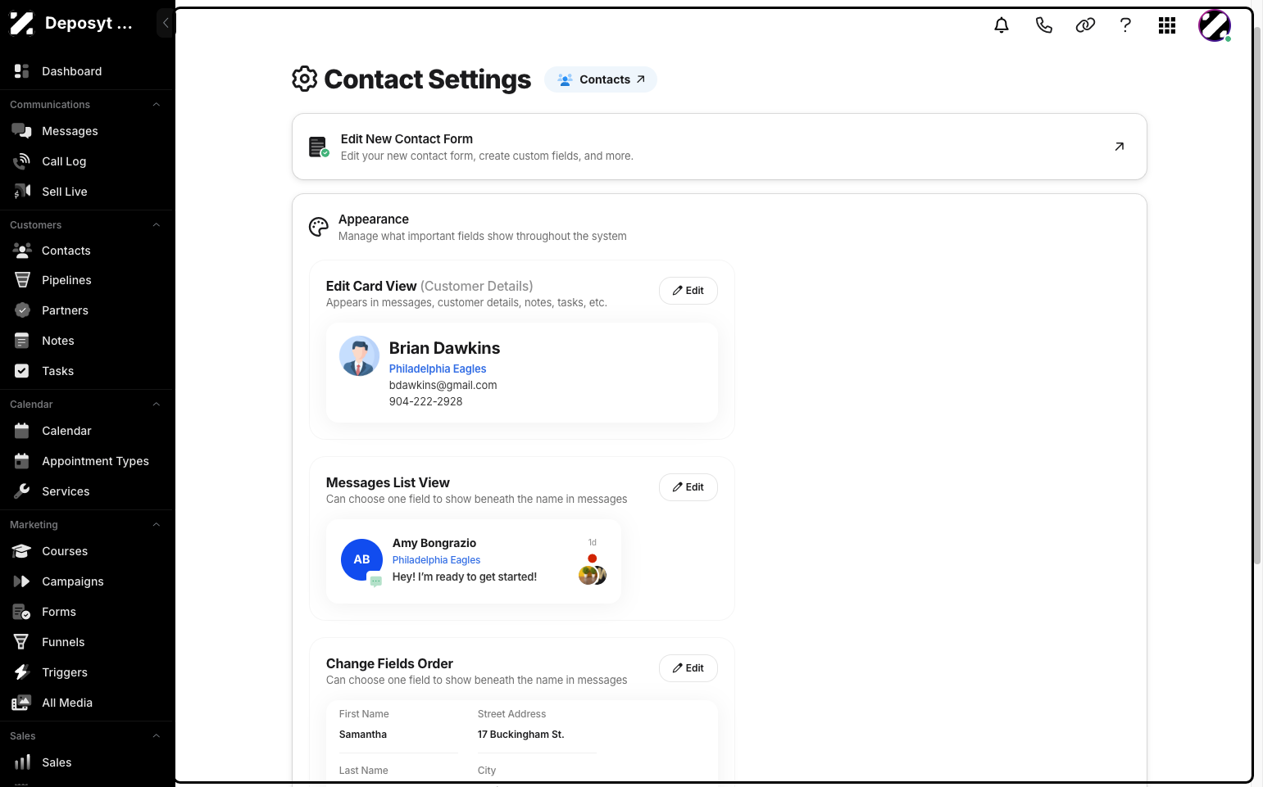This screenshot has width=1263, height=787.
Task: Click the Edit New Contact Form arrow icon
Action: pos(1120,147)
